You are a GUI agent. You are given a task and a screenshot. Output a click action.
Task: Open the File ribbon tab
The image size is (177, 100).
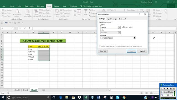coord(4,6)
